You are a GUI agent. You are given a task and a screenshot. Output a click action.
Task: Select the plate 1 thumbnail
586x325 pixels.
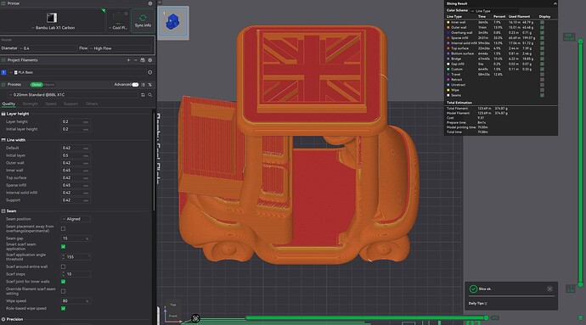(x=173, y=22)
